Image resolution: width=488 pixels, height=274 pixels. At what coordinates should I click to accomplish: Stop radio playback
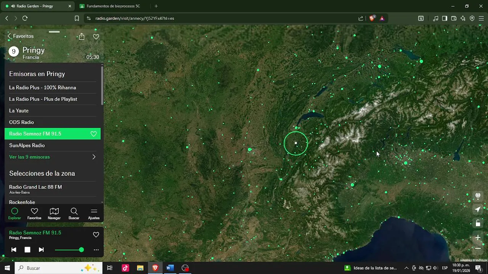[27, 250]
